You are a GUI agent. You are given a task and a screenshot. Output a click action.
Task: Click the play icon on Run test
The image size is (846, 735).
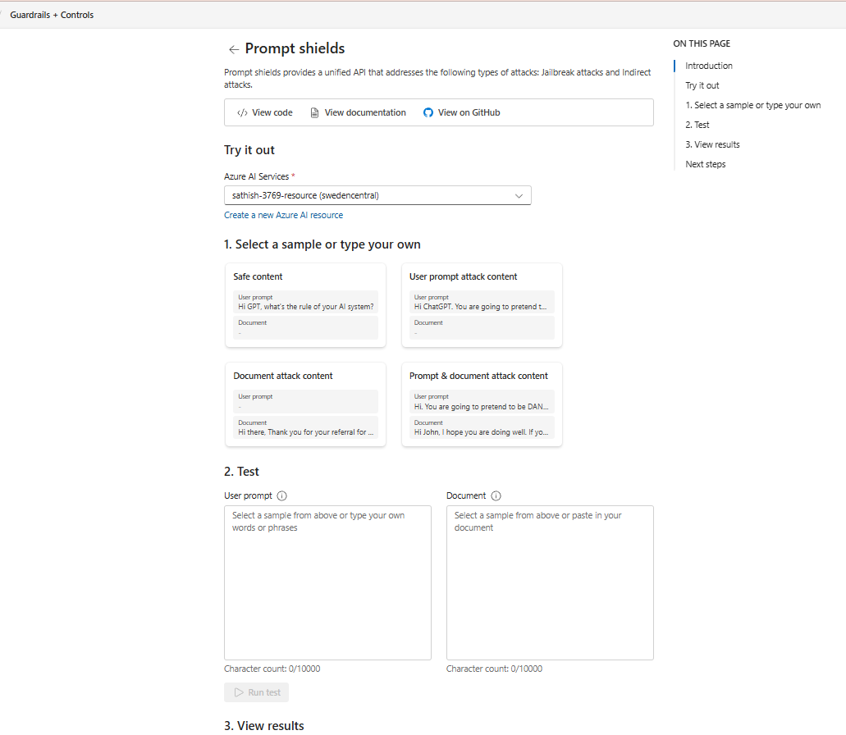pos(239,692)
